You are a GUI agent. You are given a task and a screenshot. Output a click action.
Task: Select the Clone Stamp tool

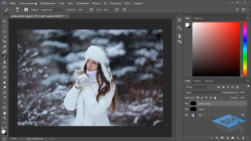click(x=4, y=62)
